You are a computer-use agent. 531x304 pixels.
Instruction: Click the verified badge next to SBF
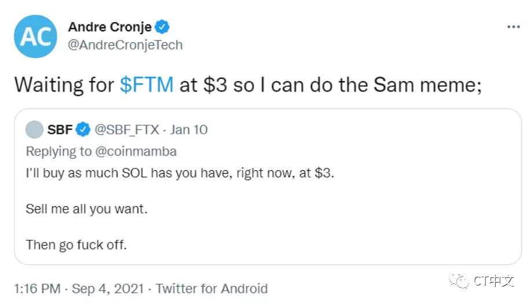point(83,130)
